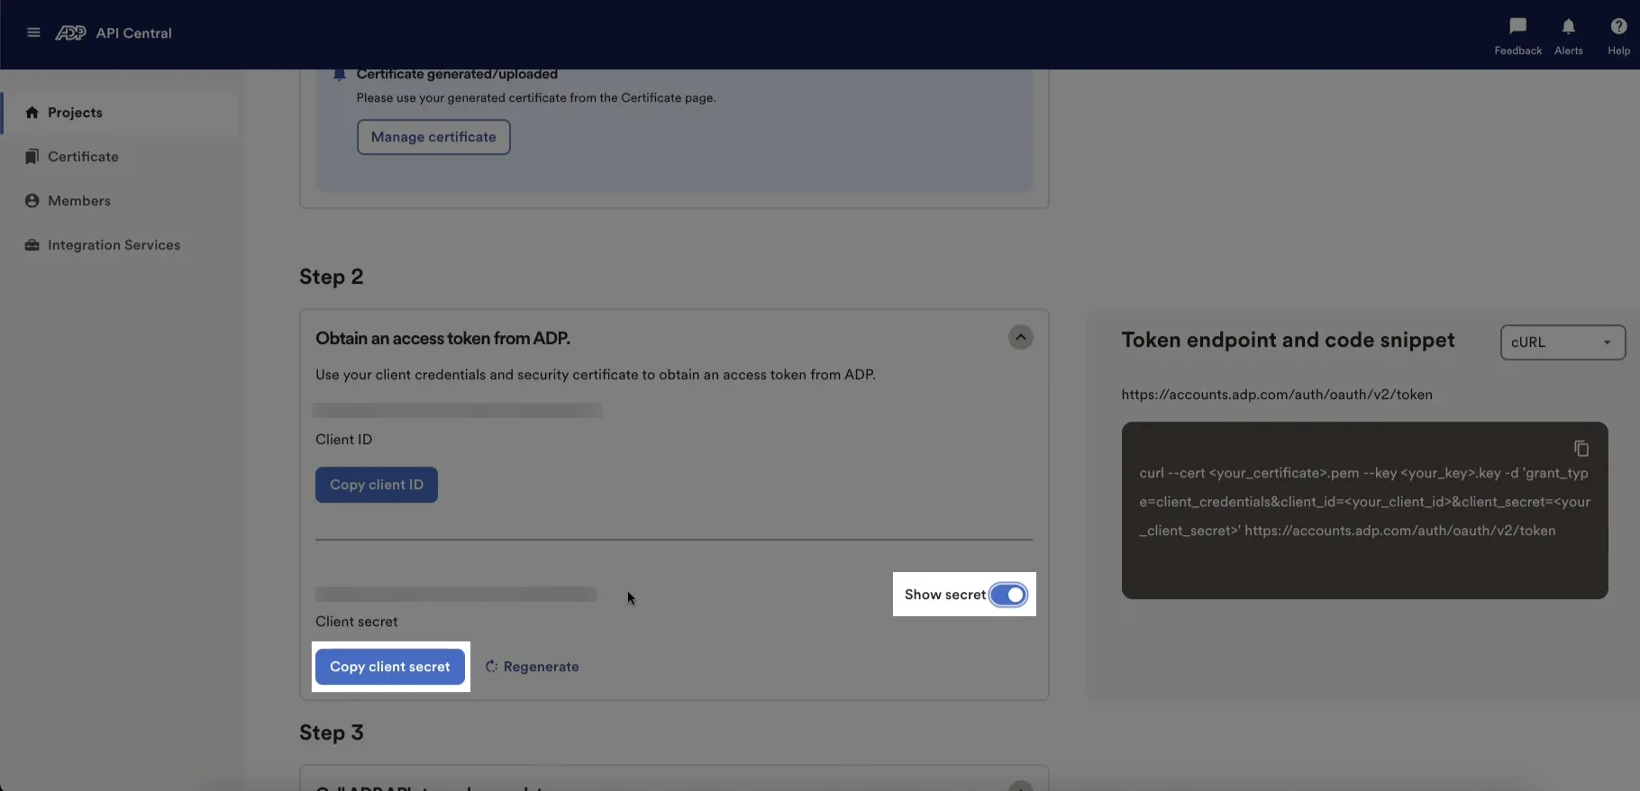Open the hamburger navigation menu
The height and width of the screenshot is (791, 1640).
point(33,32)
